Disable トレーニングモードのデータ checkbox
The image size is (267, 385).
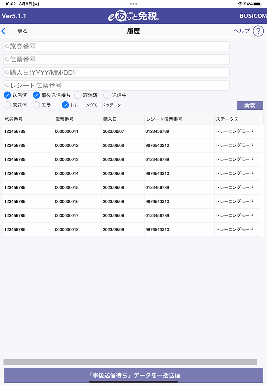65,105
